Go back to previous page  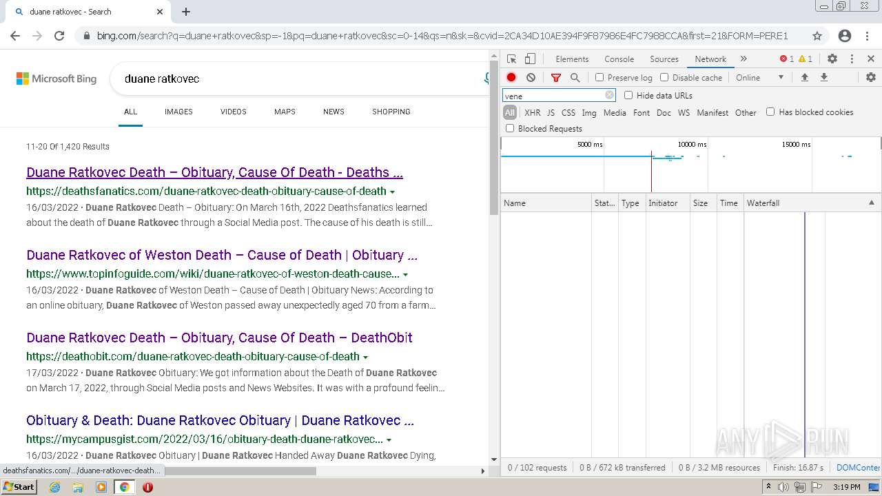point(15,36)
